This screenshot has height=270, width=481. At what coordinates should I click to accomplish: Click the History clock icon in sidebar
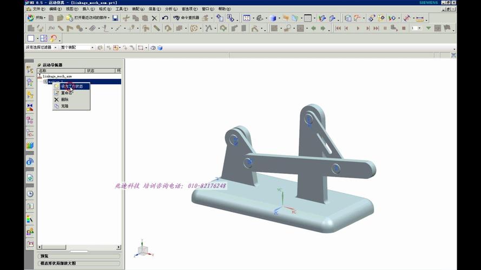(x=30, y=193)
